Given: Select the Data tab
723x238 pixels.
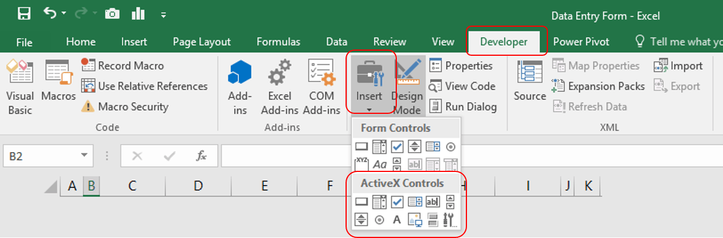Looking at the screenshot, I should click(336, 42).
